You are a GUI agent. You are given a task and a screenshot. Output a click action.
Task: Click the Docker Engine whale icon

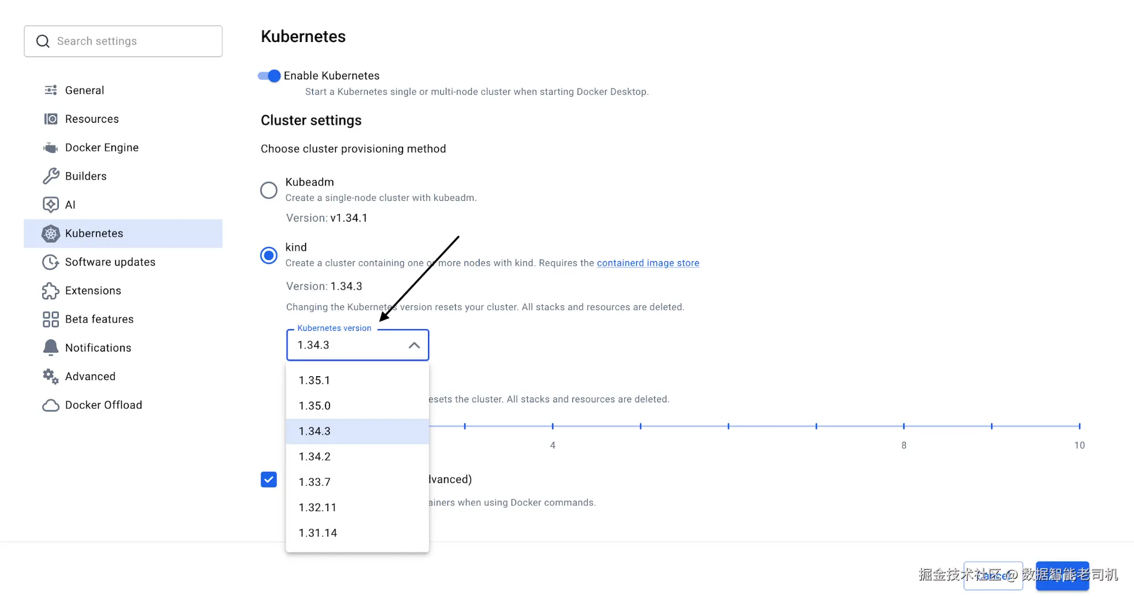(x=50, y=148)
